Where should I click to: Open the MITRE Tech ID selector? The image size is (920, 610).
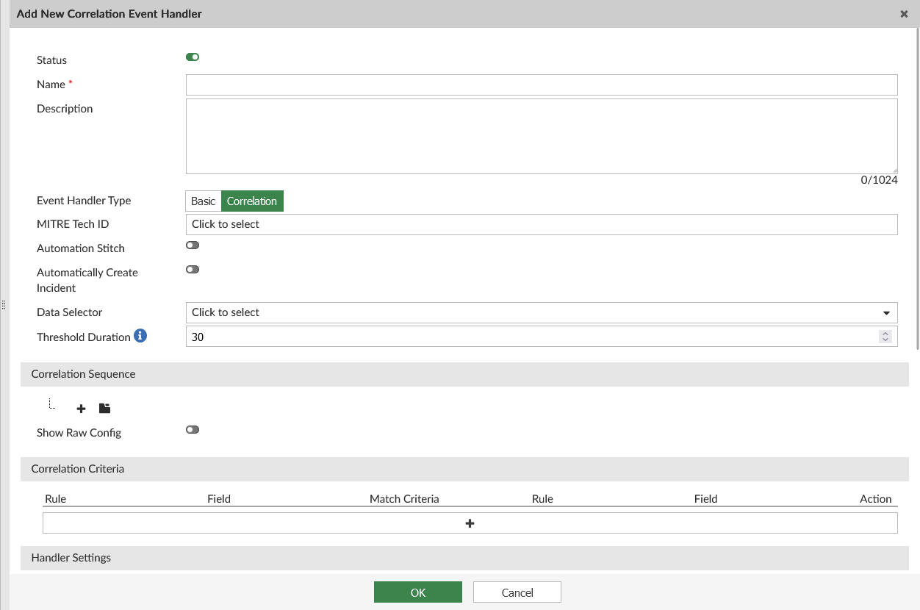pos(514,224)
